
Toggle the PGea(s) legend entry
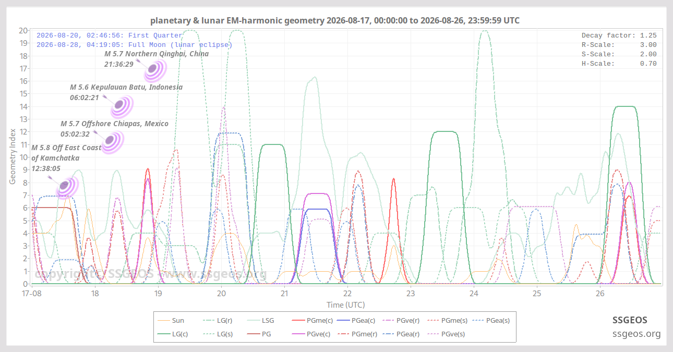click(x=490, y=321)
